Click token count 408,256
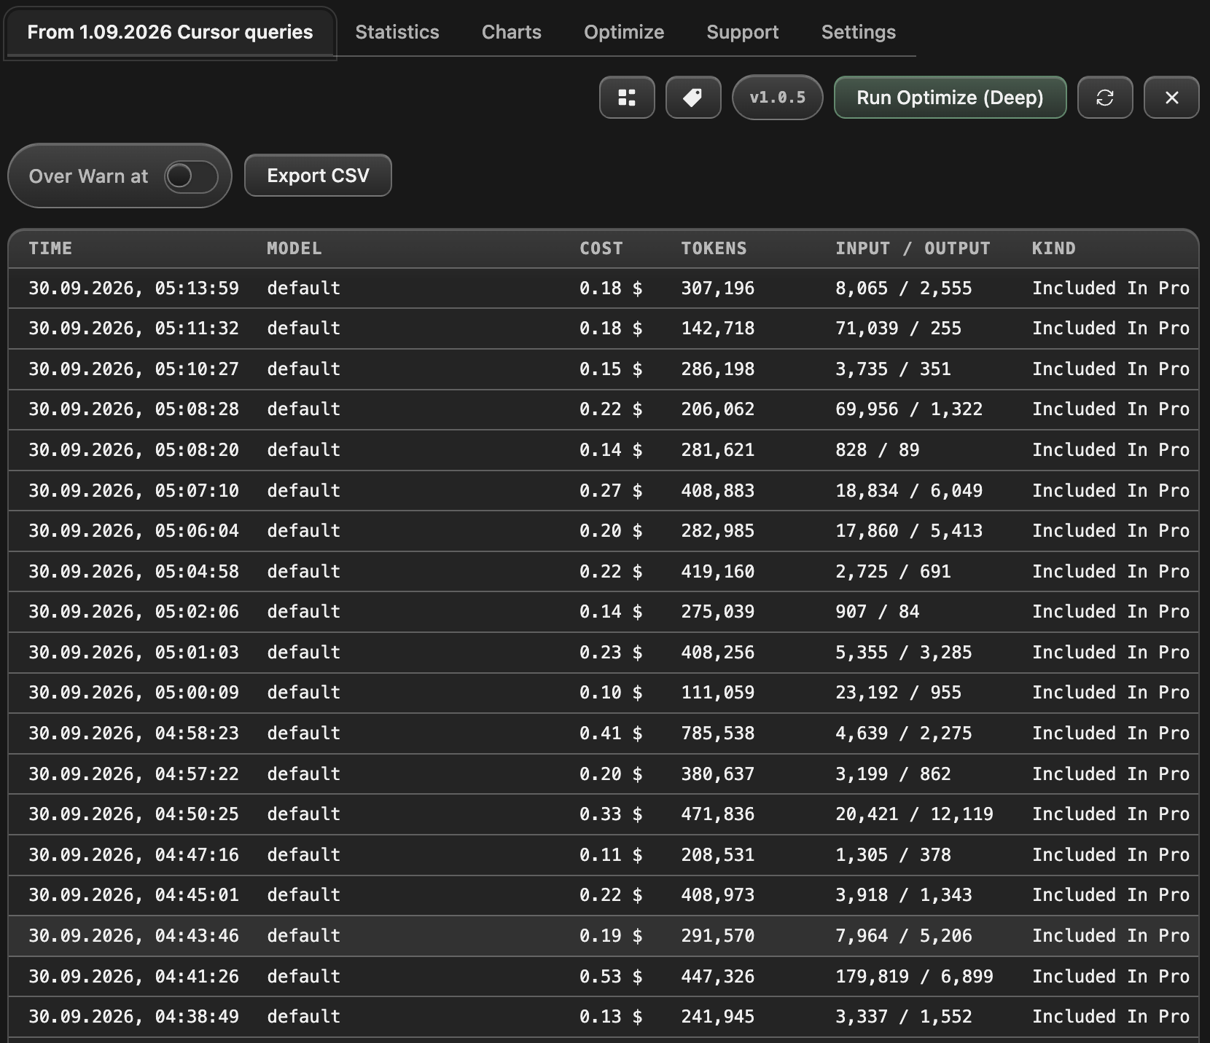 [x=718, y=653]
